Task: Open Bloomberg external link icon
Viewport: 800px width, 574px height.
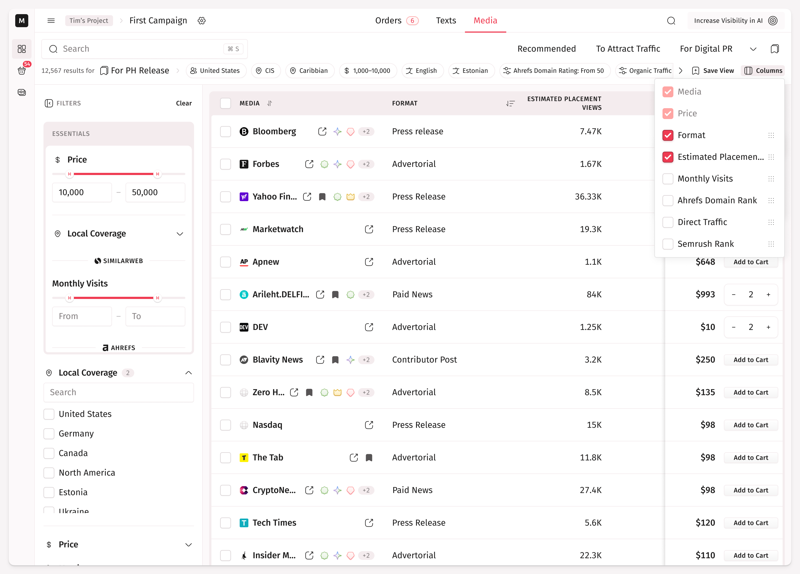Action: pos(322,132)
